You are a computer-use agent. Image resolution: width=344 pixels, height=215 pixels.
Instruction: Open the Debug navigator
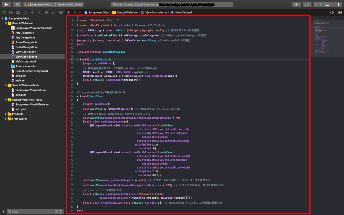[47, 12]
